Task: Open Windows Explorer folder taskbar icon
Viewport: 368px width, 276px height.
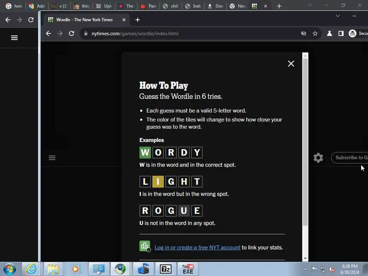Action: (53, 269)
